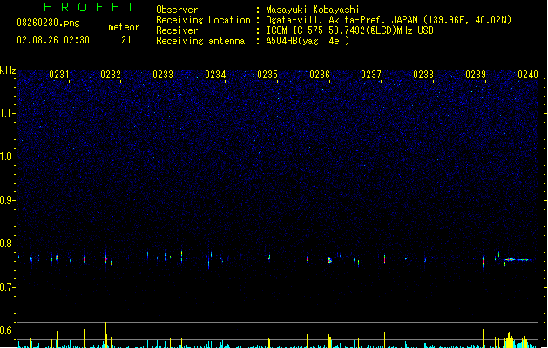Screen dimensions: 548x348
Task: Click the 0232 time marker
Action: (x=111, y=75)
